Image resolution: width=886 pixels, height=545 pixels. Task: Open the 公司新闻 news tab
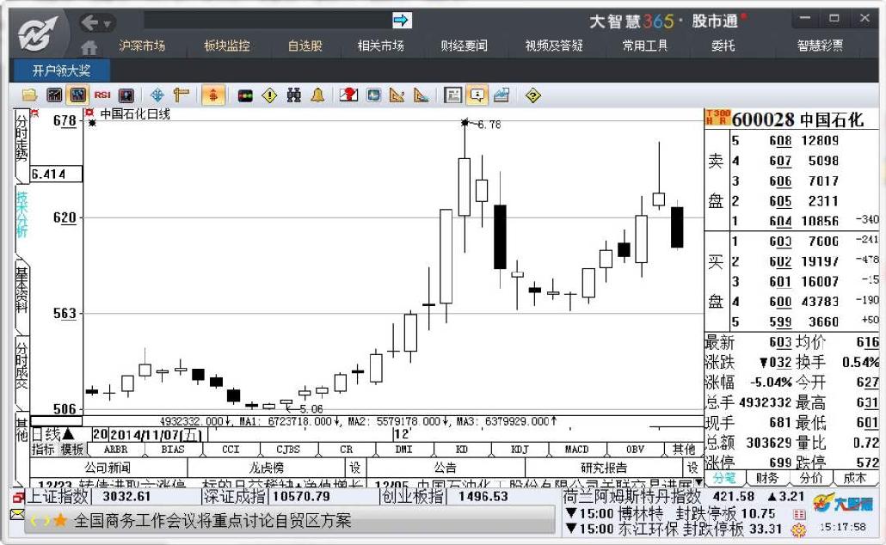click(108, 468)
